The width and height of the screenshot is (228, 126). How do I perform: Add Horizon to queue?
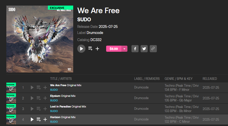[x=39, y=119]
